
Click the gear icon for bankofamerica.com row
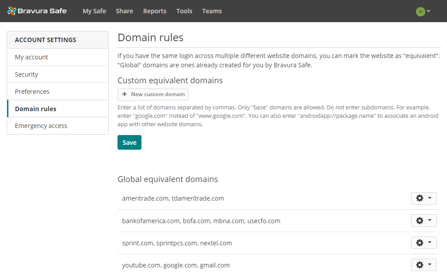420,220
